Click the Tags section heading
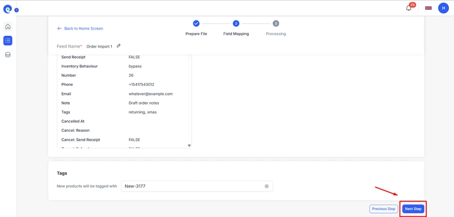This screenshot has height=217, width=454. (62, 173)
